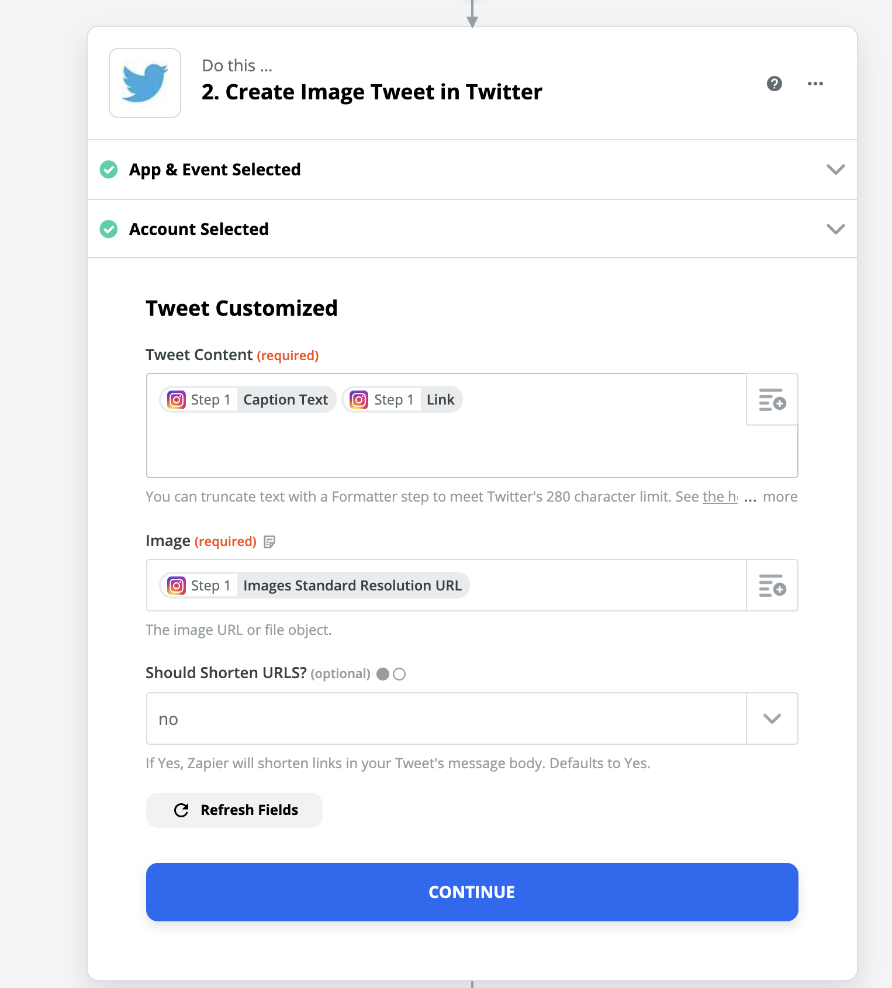Click Instagram icon in Images Standard Resolution pill
Screen dimensions: 892x988
pos(177,586)
